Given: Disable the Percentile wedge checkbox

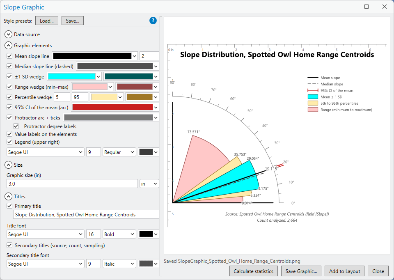Looking at the screenshot, I should coord(9,97).
